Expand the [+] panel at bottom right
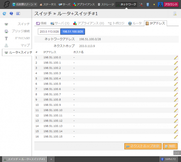The width and height of the screenshot is (181, 162). [x=176, y=153]
